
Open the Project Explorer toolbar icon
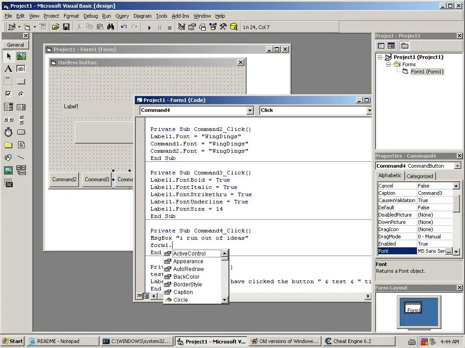(x=182, y=27)
